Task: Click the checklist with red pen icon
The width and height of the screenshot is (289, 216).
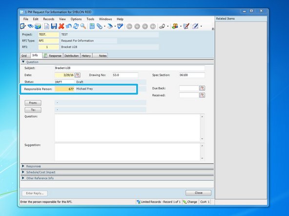Action: pyautogui.click(x=186, y=26)
